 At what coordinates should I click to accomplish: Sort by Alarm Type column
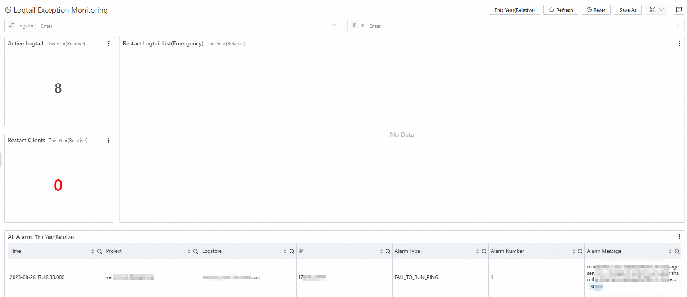tap(477, 252)
